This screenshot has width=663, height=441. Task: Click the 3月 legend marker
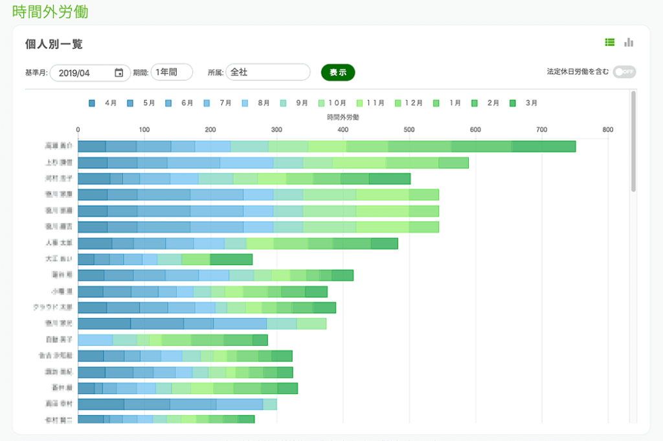click(512, 103)
